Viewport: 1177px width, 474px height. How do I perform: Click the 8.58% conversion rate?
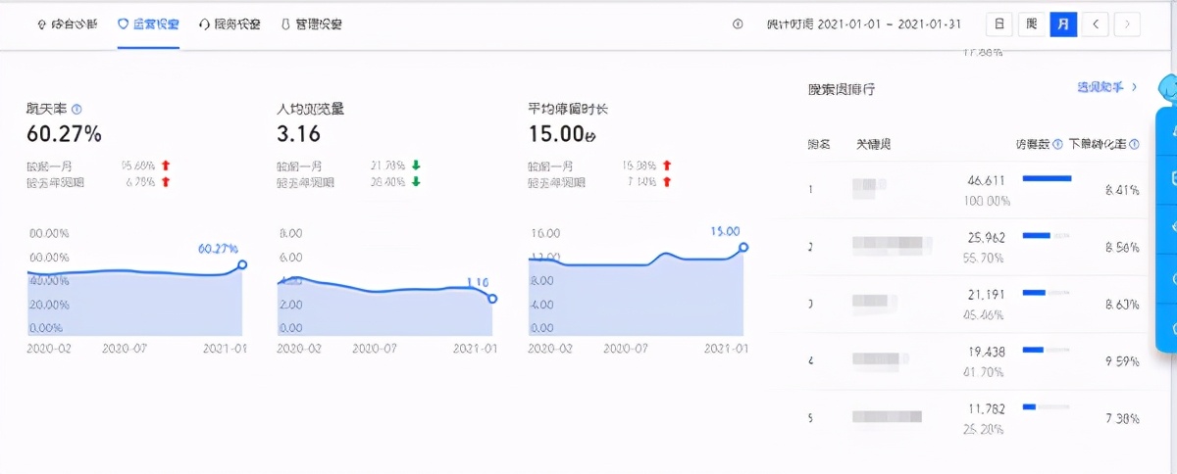pos(1121,249)
